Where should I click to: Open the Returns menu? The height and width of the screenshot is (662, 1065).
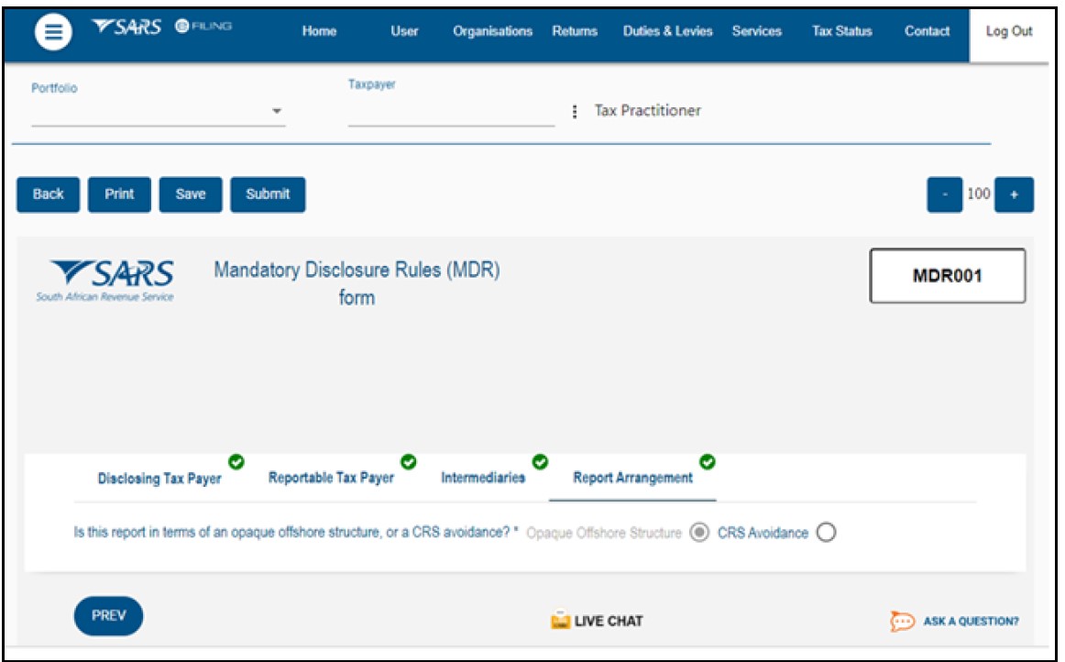pyautogui.click(x=575, y=31)
